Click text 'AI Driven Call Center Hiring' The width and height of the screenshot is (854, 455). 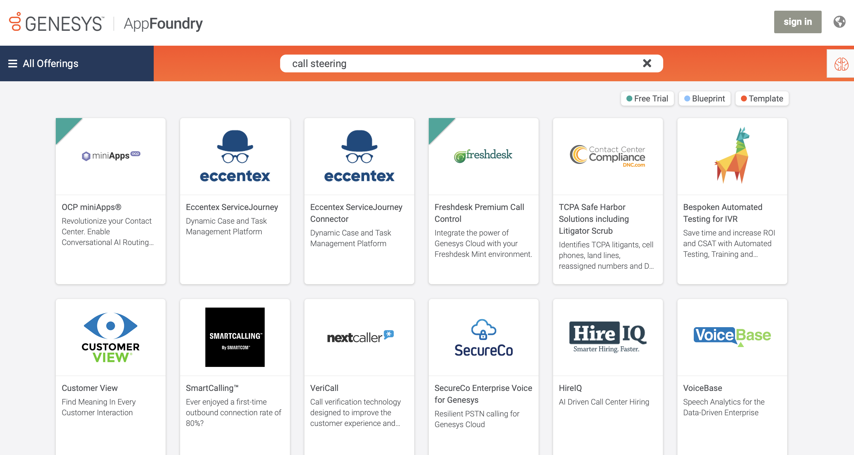tap(604, 402)
